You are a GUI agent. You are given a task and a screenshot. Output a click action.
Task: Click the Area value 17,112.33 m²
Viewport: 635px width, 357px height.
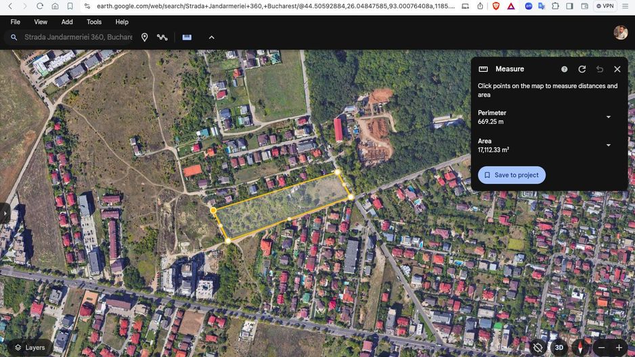494,150
